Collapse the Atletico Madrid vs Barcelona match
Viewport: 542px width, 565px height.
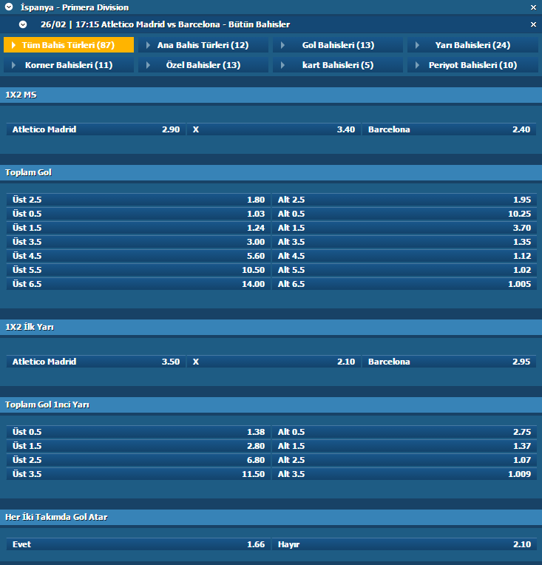(23, 24)
